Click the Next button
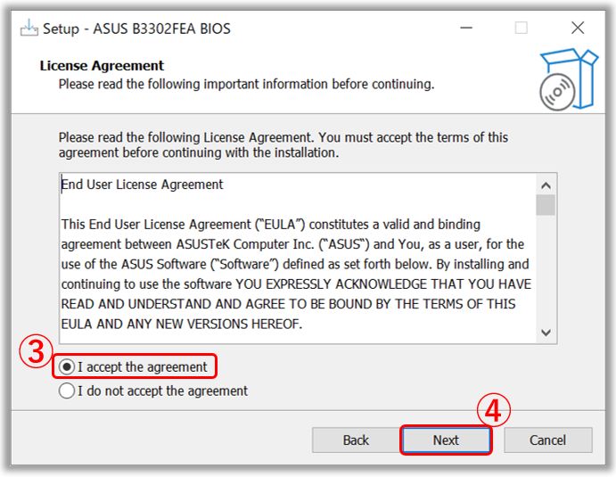Image resolution: width=616 pixels, height=477 pixels. coord(446,440)
